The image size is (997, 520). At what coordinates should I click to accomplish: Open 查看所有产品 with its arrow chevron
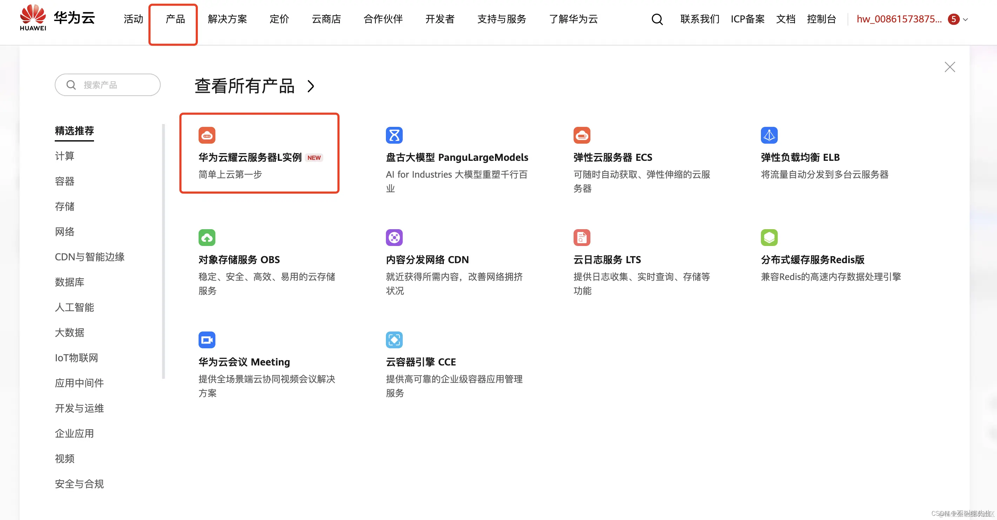coord(254,86)
